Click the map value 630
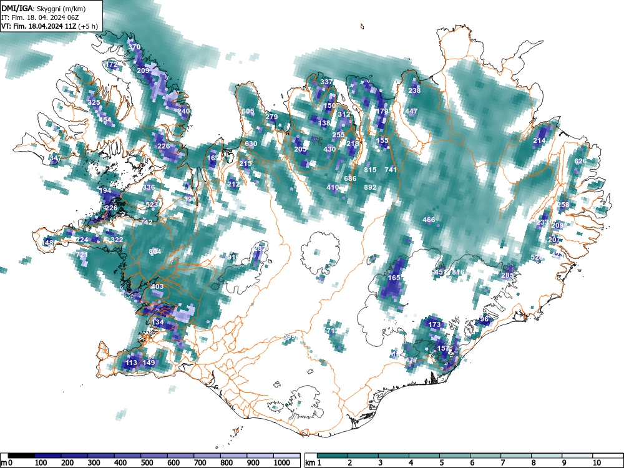This screenshot has height=468, width=624. (x=251, y=144)
